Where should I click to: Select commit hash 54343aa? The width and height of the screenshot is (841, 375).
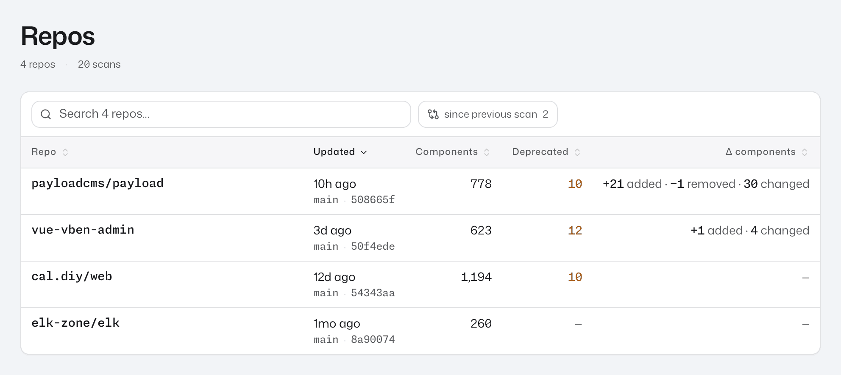click(x=373, y=293)
